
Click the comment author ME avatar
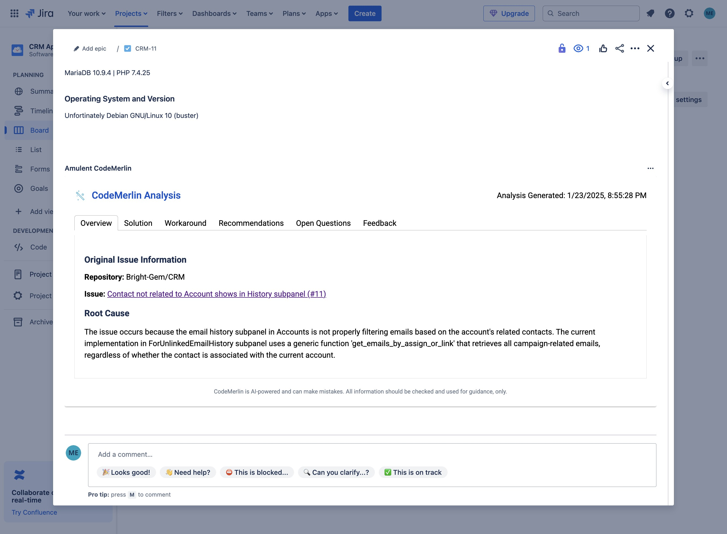[74, 453]
